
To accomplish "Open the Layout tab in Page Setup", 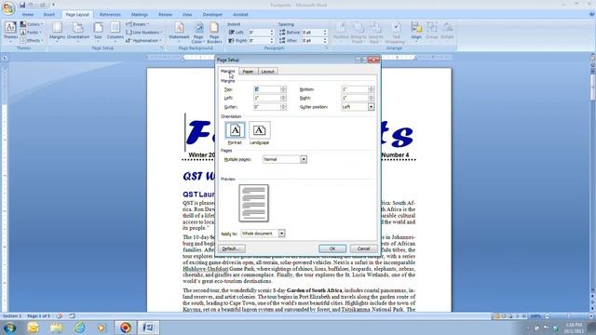I will click(267, 72).
